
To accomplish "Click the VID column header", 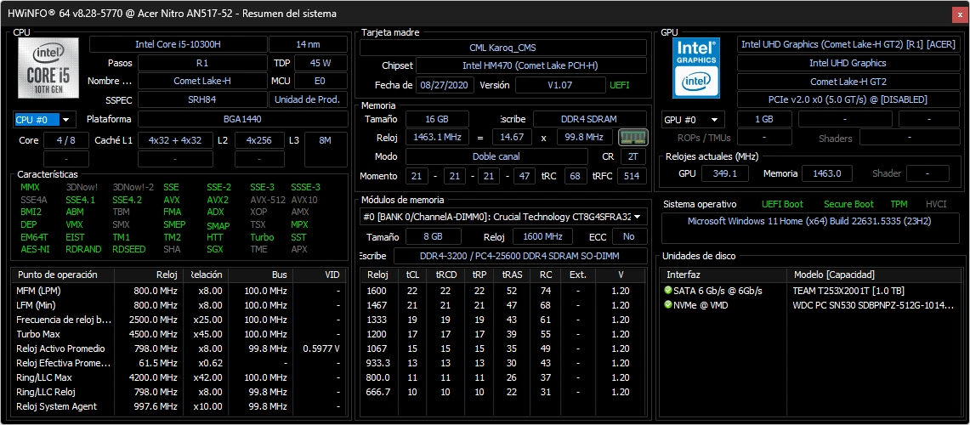I will click(319, 275).
